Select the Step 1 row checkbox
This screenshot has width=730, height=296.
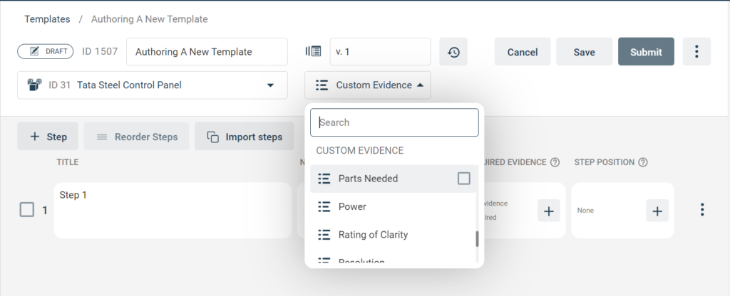click(27, 210)
